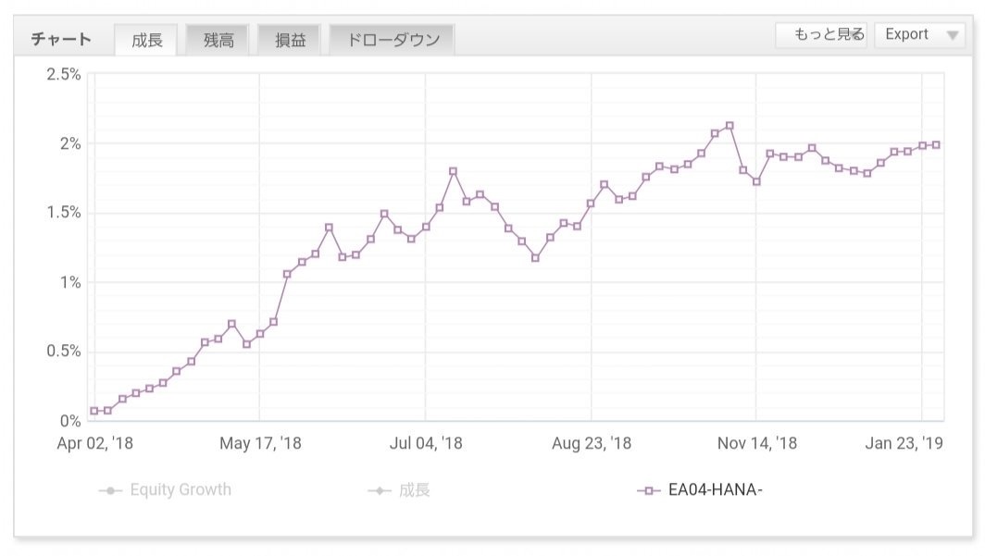This screenshot has height=556, width=985.
Task: Click the last data point of the line
Action: pos(936,144)
